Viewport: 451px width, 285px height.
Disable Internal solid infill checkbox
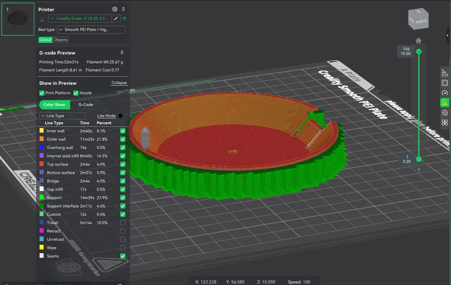point(123,156)
